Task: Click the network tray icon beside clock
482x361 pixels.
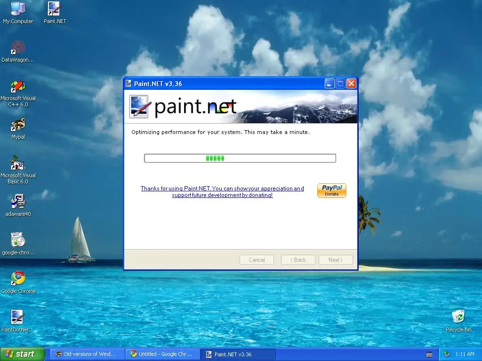Action: click(447, 354)
